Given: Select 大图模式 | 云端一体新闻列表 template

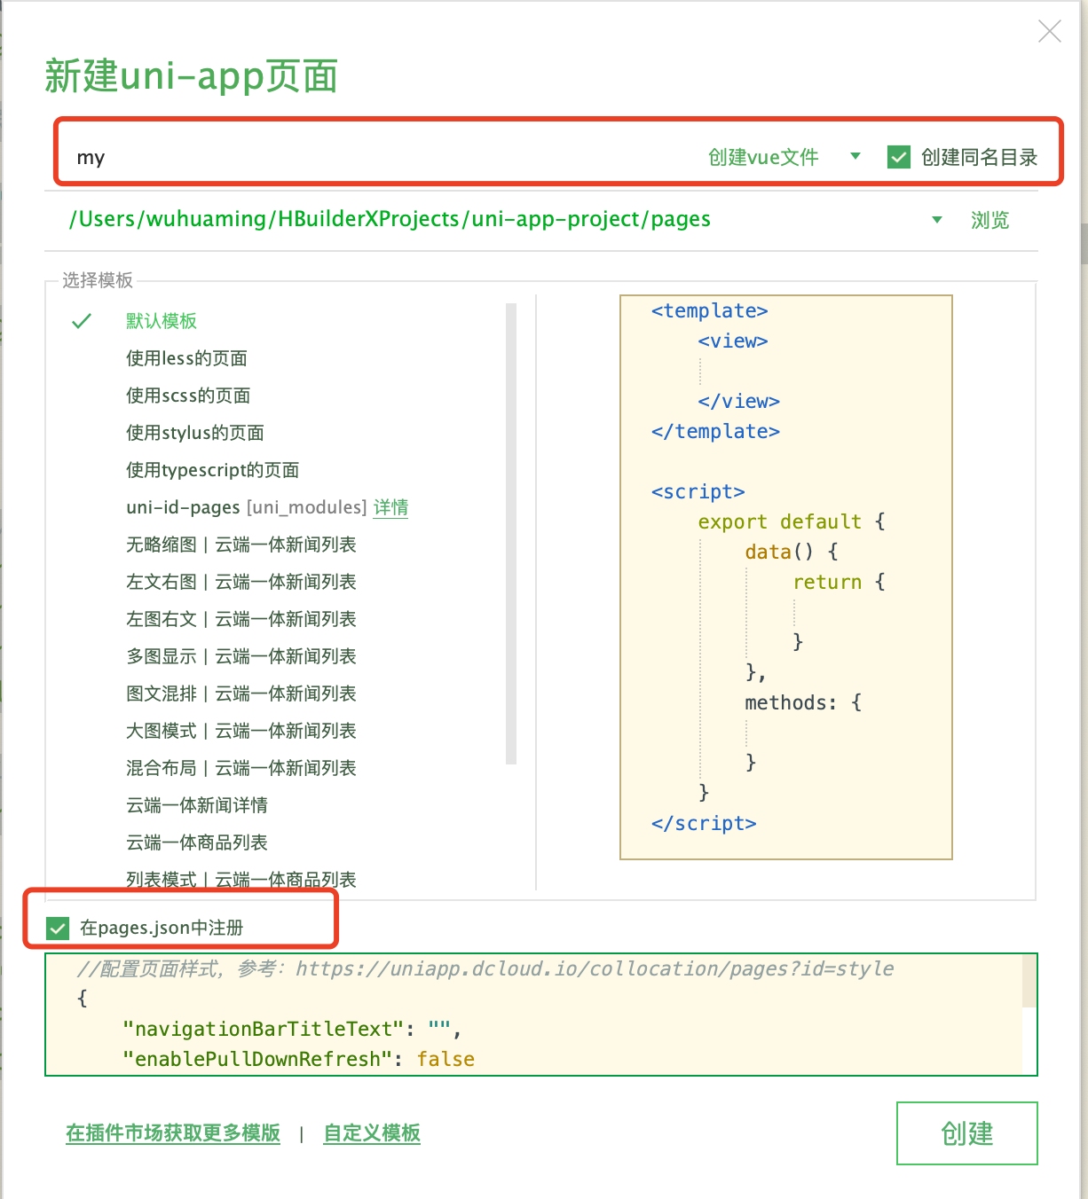Looking at the screenshot, I should coord(241,731).
